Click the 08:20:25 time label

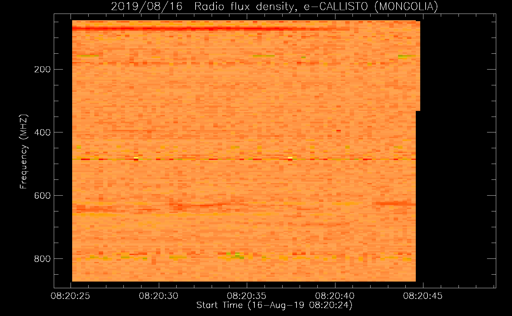(x=71, y=296)
